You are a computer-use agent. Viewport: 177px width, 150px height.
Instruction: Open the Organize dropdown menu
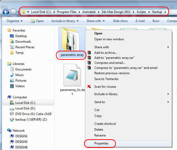(x=15, y=21)
